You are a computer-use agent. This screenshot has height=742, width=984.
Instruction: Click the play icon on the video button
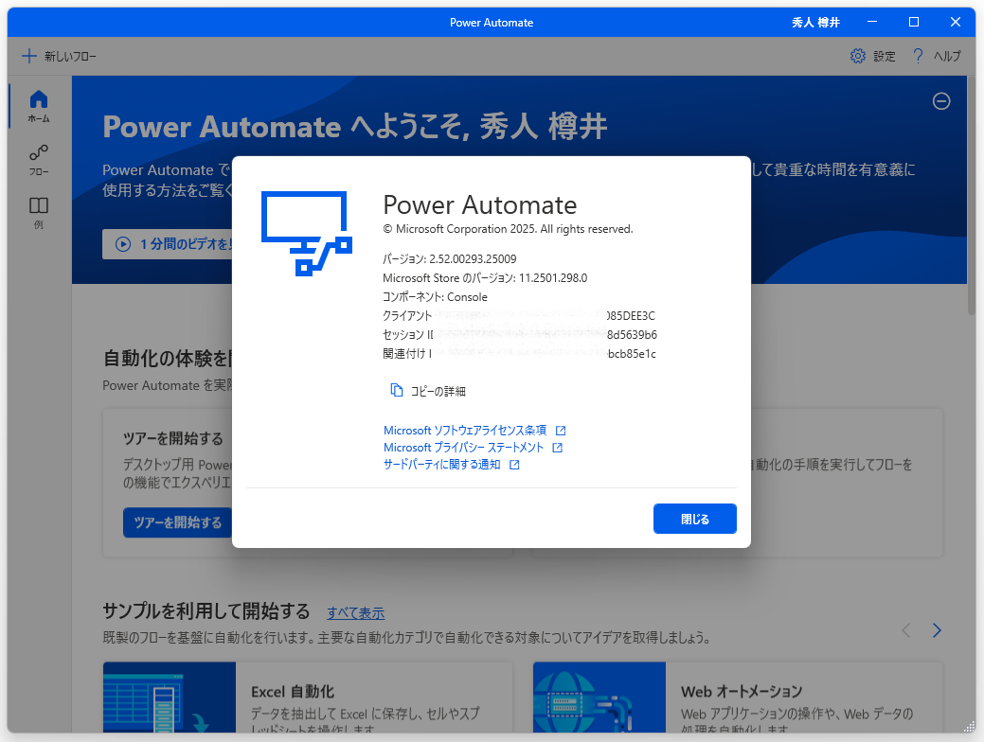click(x=123, y=244)
